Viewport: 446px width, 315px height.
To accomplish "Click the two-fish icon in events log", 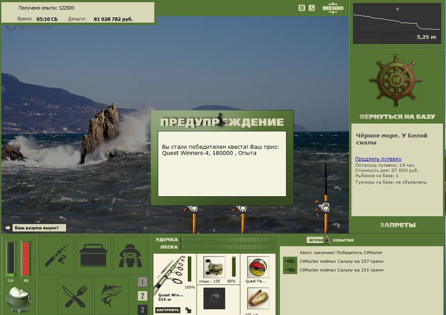I will pos(290,265).
